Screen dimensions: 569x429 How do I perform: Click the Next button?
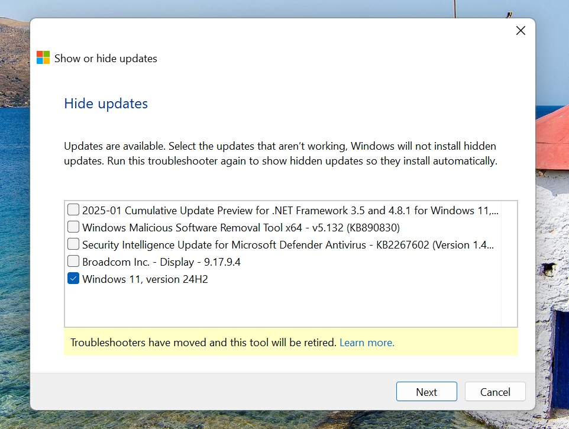point(426,391)
